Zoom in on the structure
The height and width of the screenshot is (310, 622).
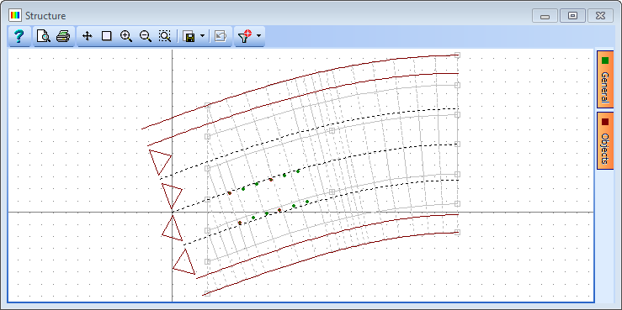point(125,36)
